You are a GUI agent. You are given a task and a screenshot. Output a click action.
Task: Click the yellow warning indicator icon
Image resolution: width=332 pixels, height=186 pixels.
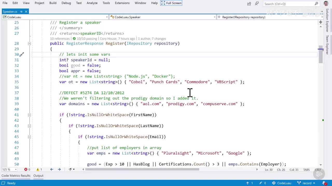(x=38, y=169)
